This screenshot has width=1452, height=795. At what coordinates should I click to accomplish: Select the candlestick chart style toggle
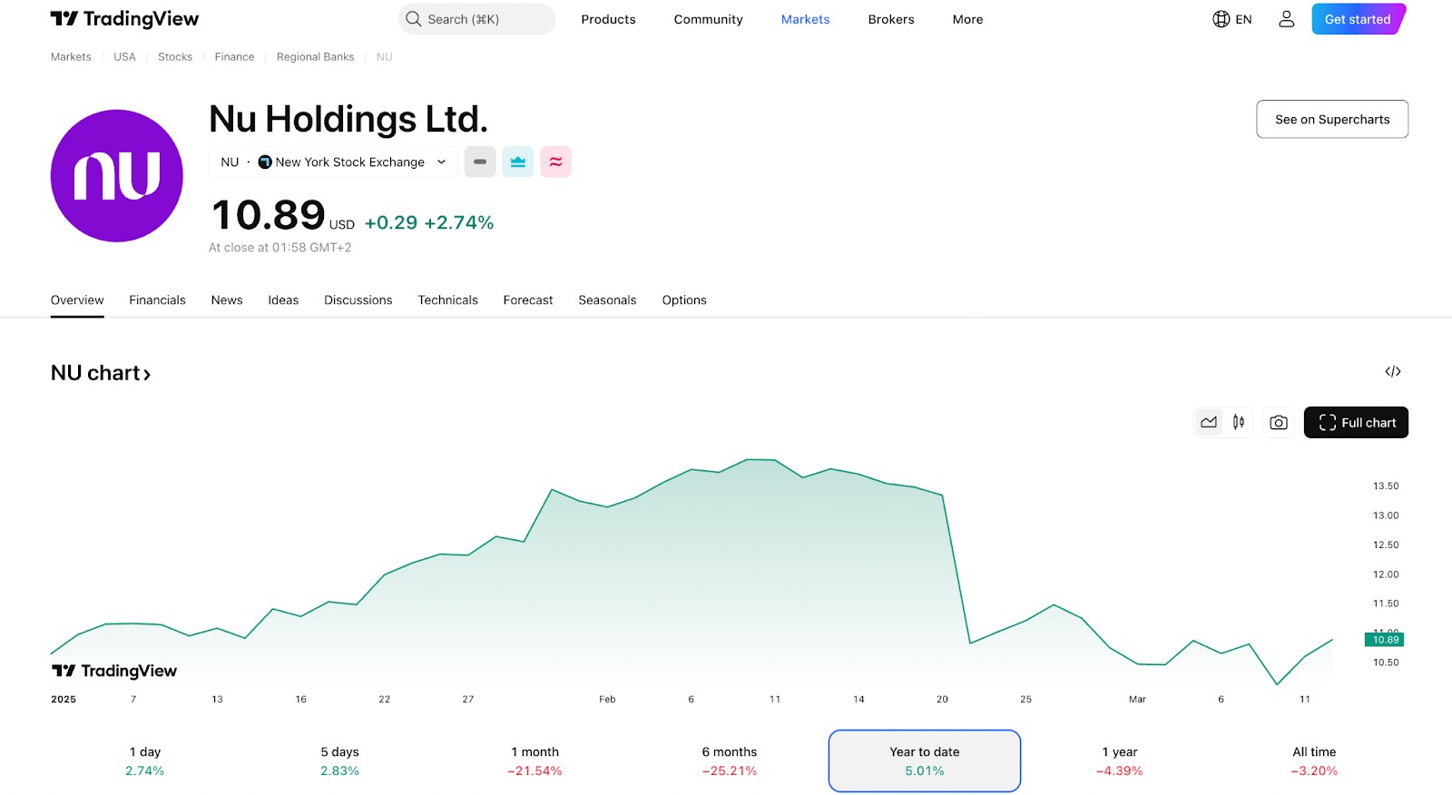pos(1239,422)
